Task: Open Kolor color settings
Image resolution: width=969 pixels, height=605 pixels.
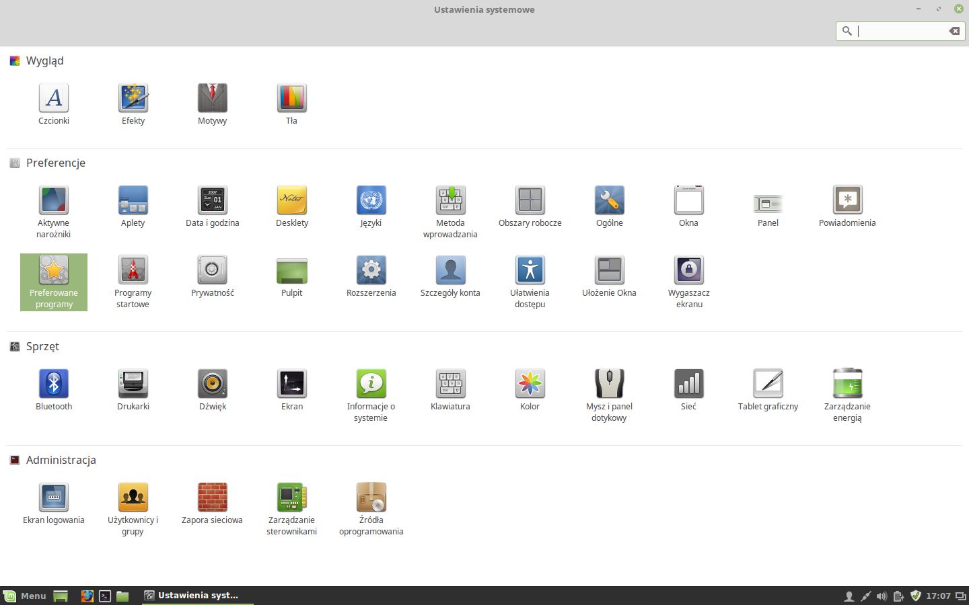Action: click(x=530, y=390)
